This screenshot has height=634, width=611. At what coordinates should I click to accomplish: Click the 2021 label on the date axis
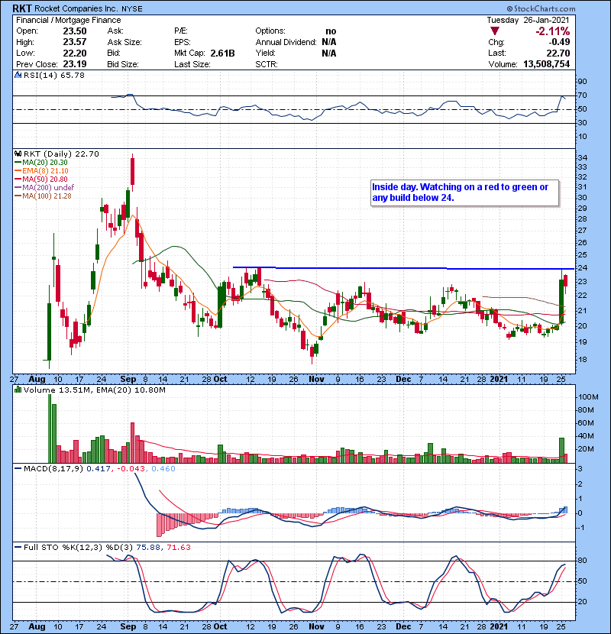(499, 379)
